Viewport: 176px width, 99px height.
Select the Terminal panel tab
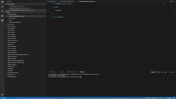pos(82,72)
